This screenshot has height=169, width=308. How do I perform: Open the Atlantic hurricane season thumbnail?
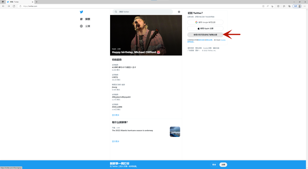(x=175, y=132)
